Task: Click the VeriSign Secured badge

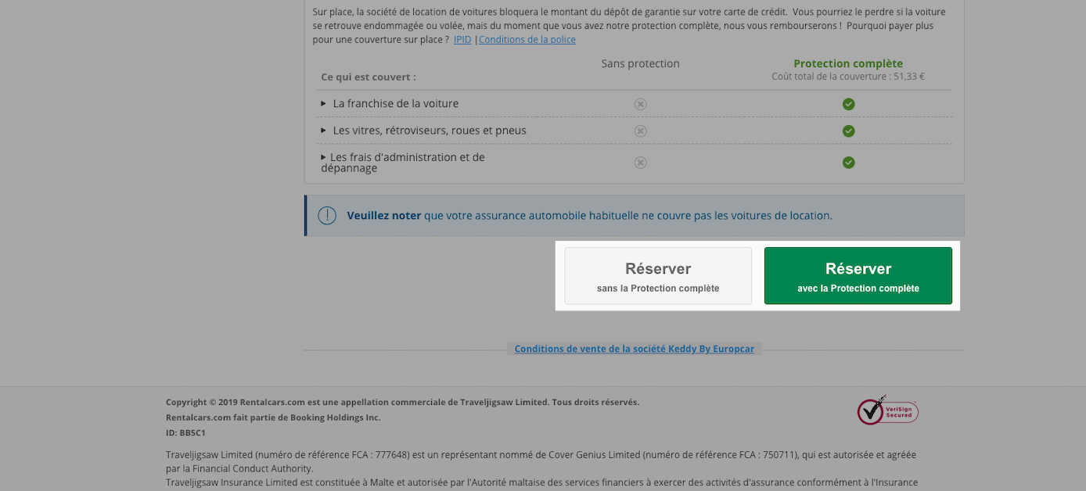Action: click(887, 410)
